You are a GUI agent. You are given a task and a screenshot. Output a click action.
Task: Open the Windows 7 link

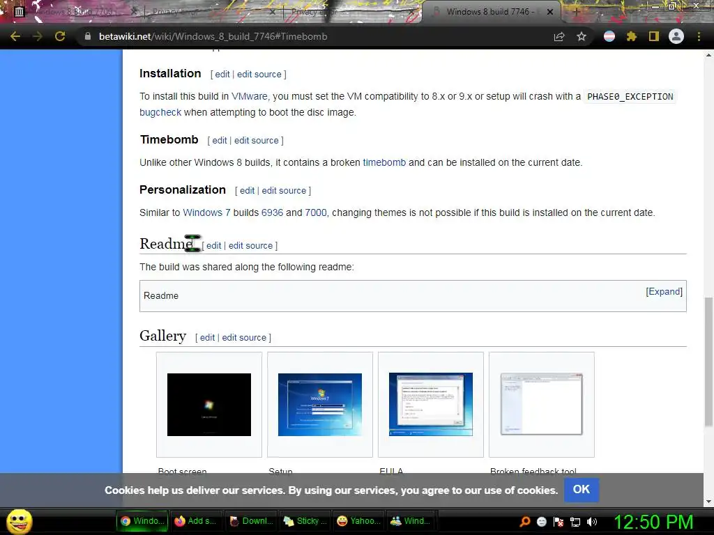(x=206, y=212)
